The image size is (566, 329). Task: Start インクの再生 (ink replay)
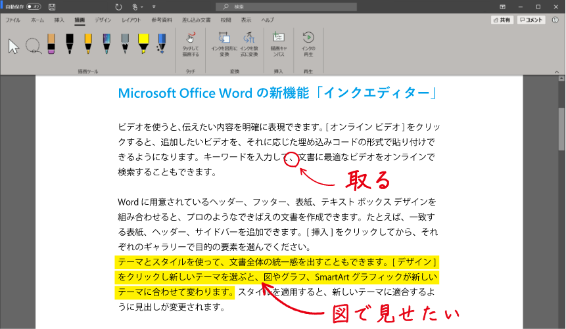[308, 45]
